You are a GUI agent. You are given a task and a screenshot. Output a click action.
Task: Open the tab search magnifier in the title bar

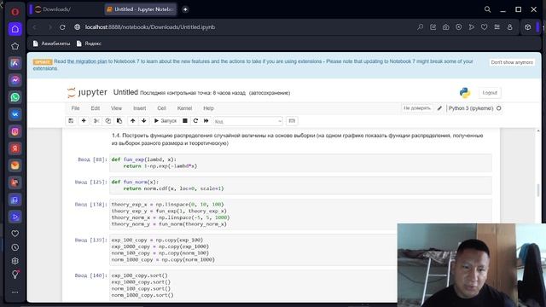point(487,9)
